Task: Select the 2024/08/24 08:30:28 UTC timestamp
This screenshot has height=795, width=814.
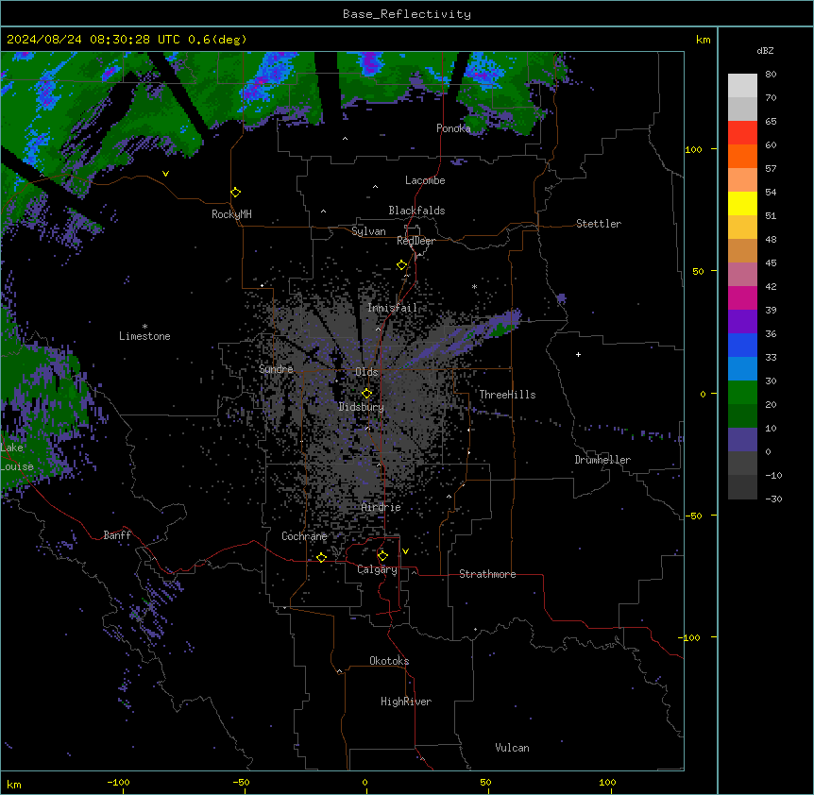Action: tap(93, 40)
